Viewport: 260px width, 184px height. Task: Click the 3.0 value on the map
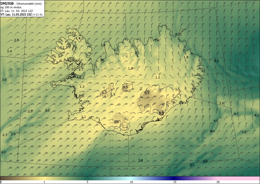(x=79, y=77)
